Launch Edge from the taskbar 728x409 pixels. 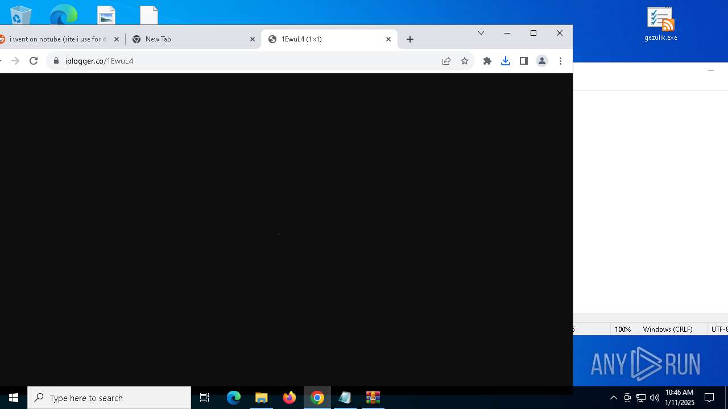234,398
